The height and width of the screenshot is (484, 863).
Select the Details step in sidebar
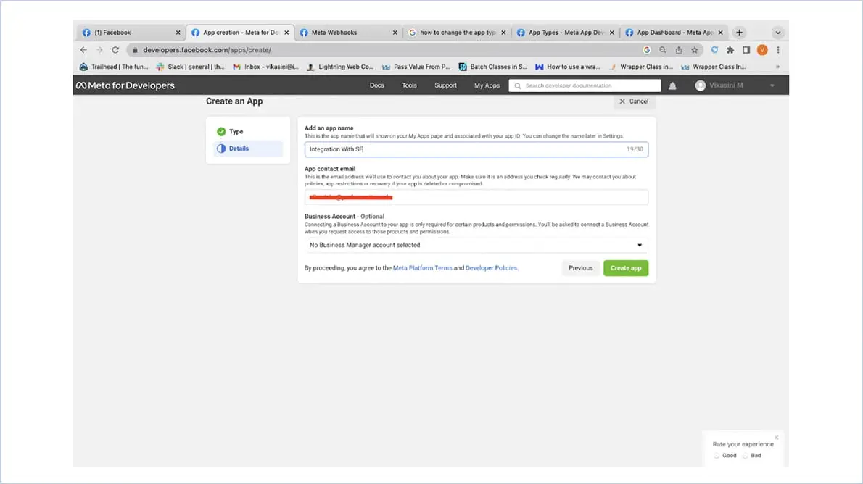pos(248,149)
